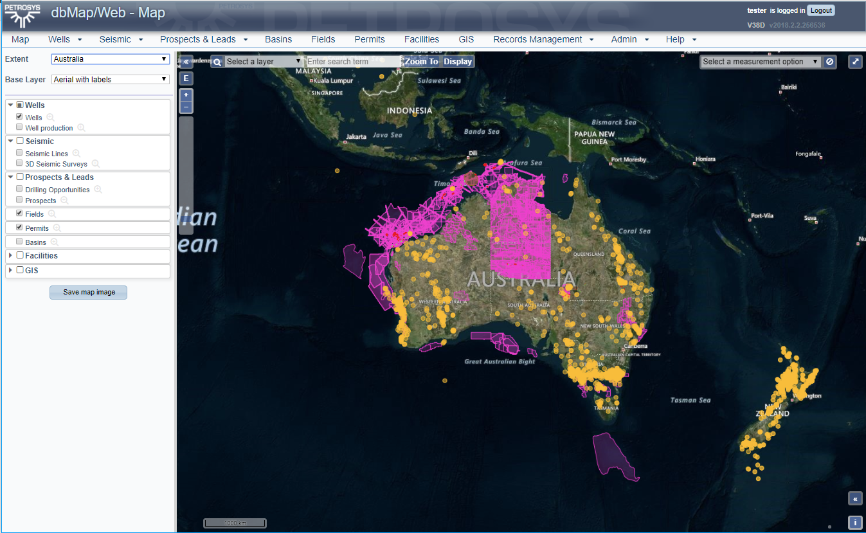
Task: Zoom to Fields layer magnifier
Action: point(52,214)
